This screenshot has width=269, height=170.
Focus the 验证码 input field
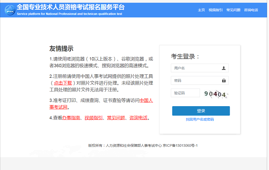click(x=185, y=93)
